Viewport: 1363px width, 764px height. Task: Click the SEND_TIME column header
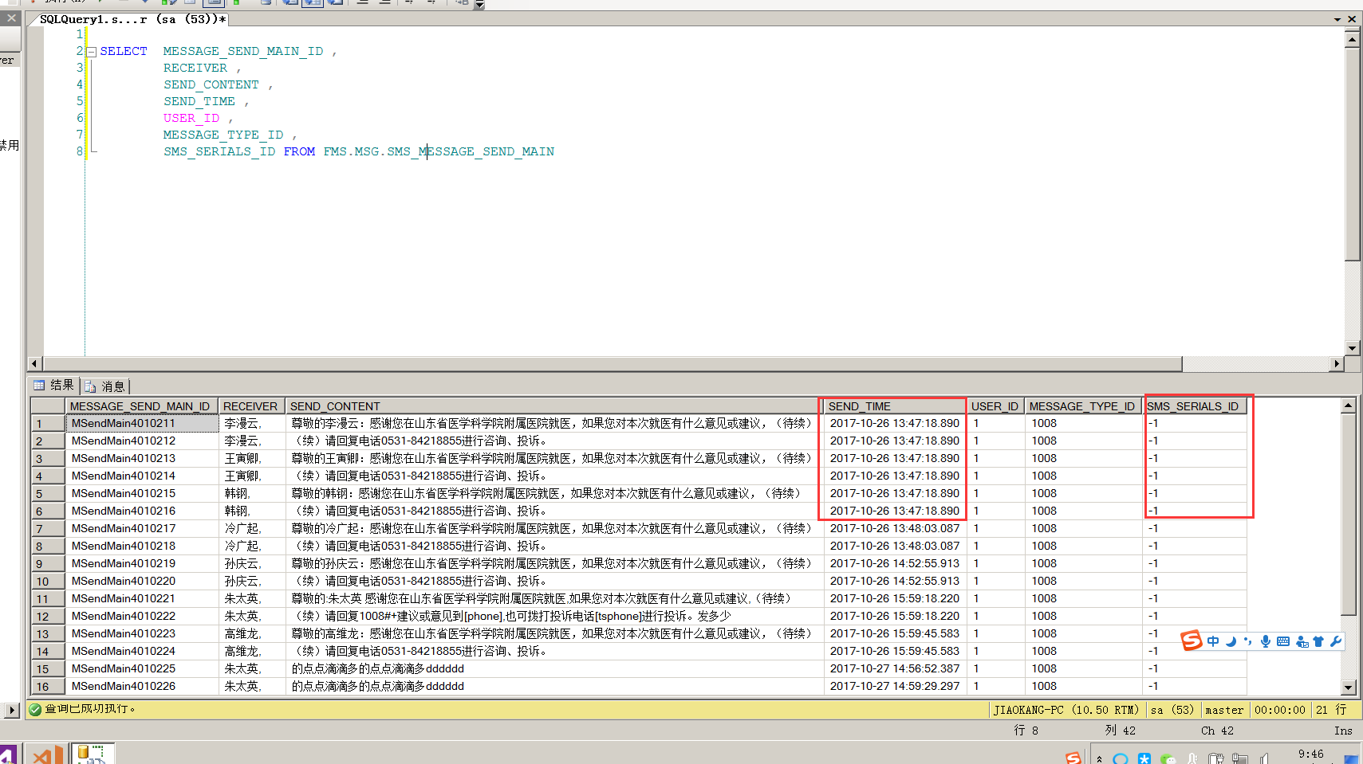[895, 406]
